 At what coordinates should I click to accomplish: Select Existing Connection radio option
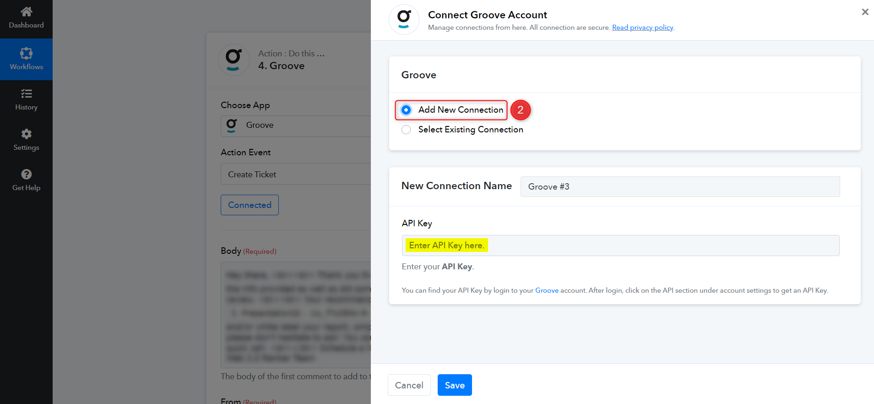tap(406, 130)
